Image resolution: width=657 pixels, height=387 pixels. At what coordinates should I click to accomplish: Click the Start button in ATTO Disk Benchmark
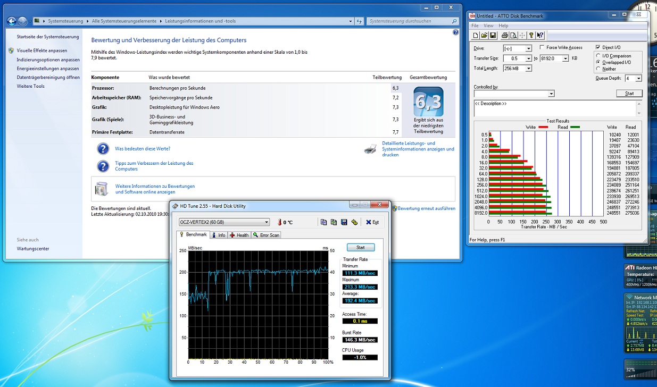pyautogui.click(x=629, y=94)
